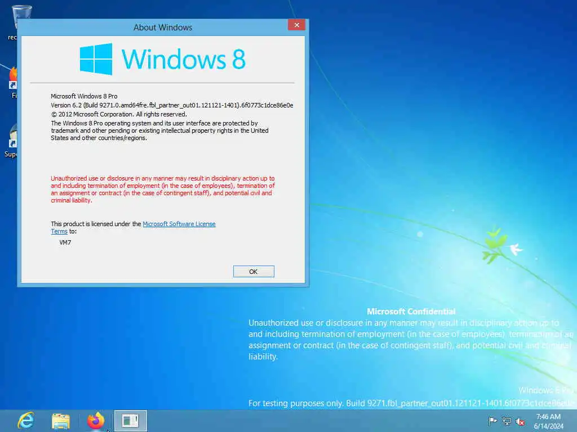Open network status tray icon
This screenshot has width=577, height=432.
point(507,421)
